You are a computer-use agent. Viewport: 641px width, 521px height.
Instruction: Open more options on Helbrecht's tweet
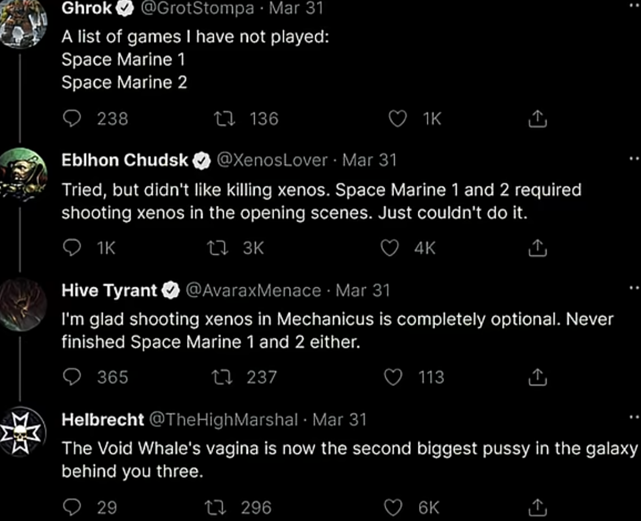[635, 418]
